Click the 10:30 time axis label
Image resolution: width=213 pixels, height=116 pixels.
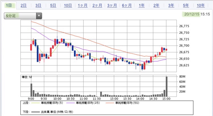tap(70, 99)
